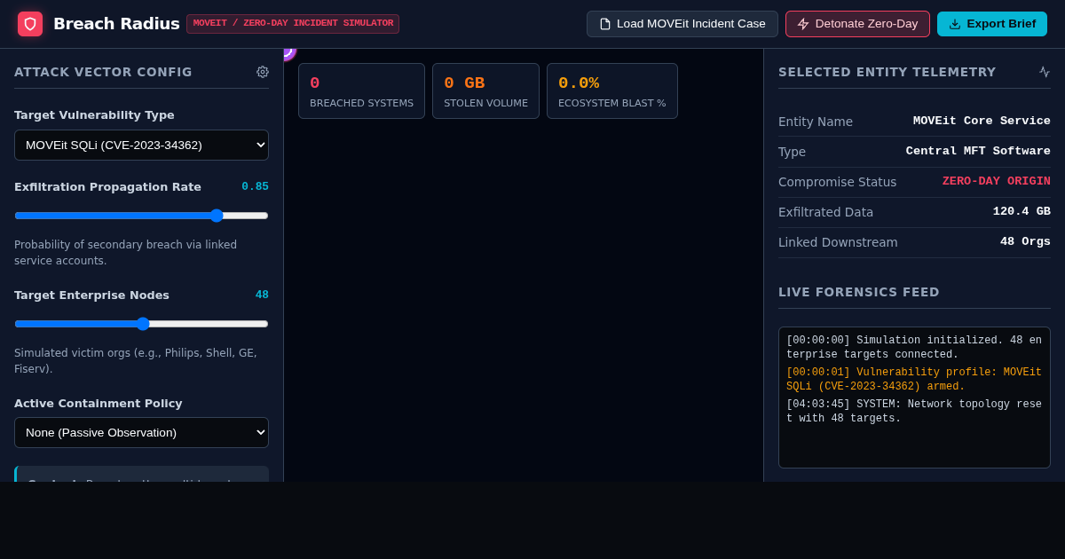The width and height of the screenshot is (1065, 559).
Task: Click the MOVEit Core Service entity name
Action: click(x=982, y=121)
